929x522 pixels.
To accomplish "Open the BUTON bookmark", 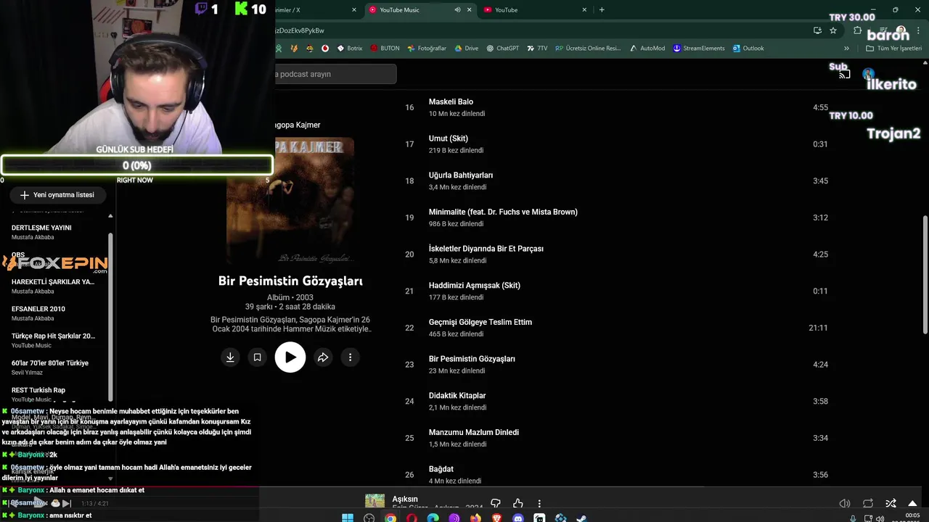I will pyautogui.click(x=385, y=49).
